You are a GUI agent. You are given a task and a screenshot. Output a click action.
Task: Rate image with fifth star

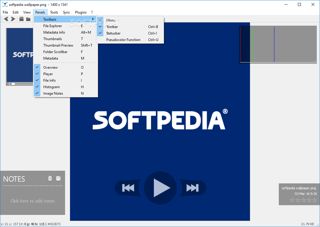point(315,200)
